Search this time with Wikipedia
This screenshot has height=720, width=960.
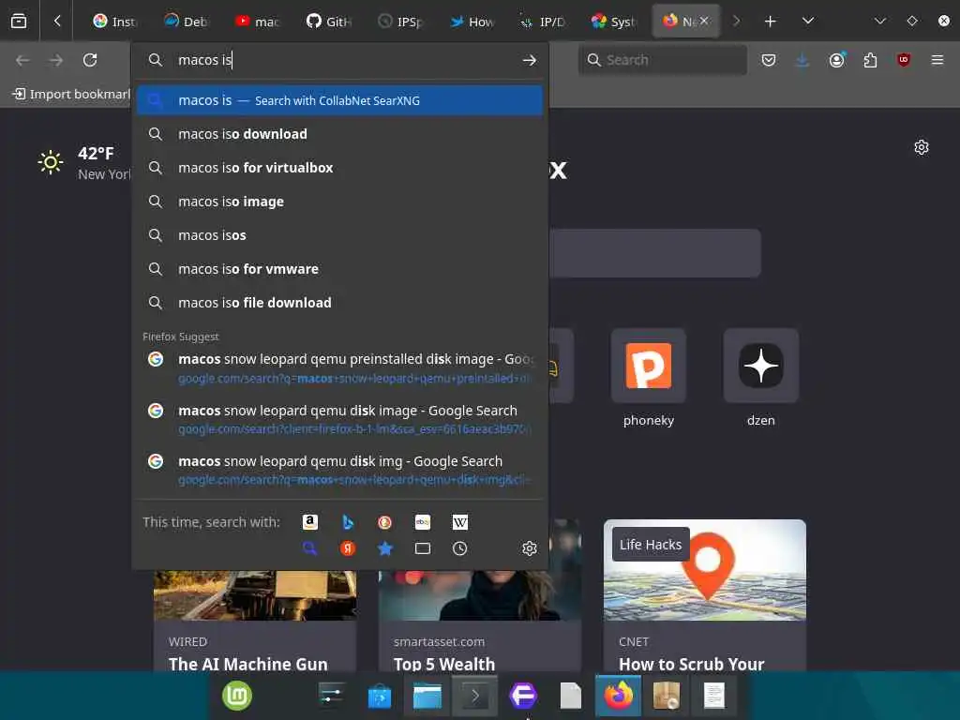coord(459,522)
